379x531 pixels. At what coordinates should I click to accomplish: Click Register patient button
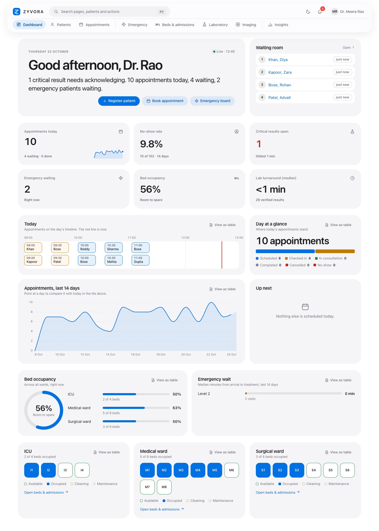point(119,101)
